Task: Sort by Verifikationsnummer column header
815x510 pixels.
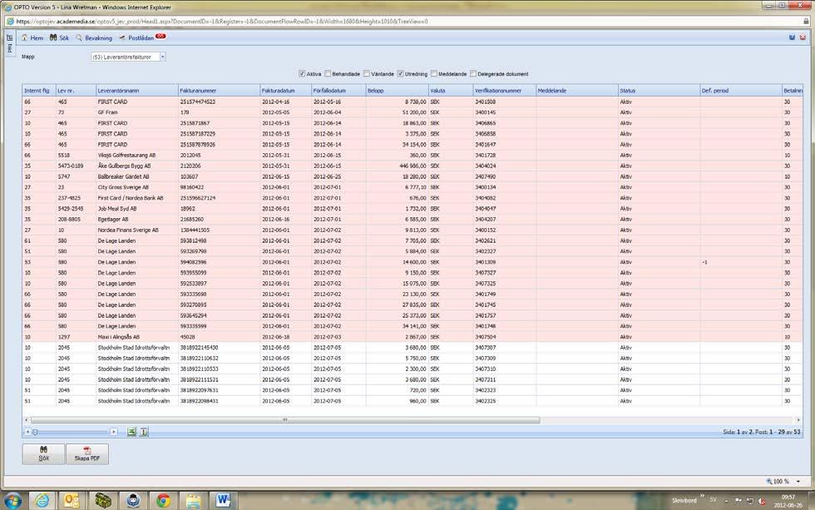Action: click(x=504, y=91)
